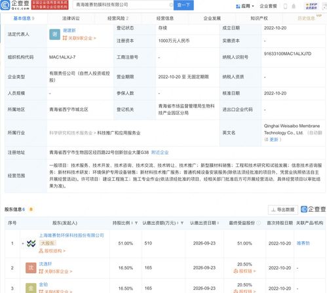Screen dimensions: 327x293
Task: Click the 查一下 search button
Action: [183, 5]
